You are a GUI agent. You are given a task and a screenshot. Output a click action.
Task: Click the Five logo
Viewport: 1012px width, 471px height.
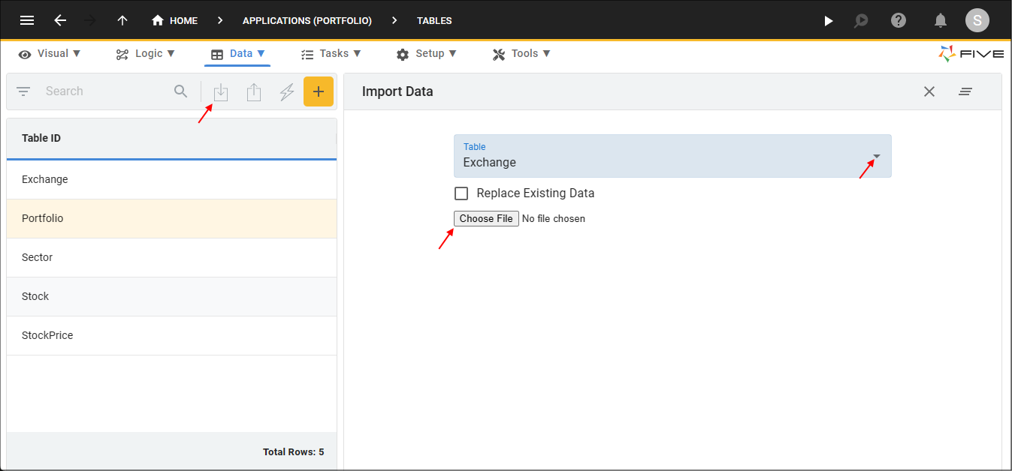point(971,54)
